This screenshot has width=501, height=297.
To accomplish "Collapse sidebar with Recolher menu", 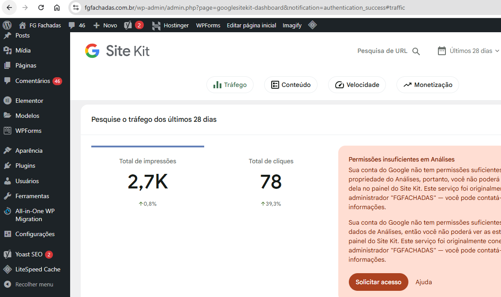I will (x=34, y=284).
